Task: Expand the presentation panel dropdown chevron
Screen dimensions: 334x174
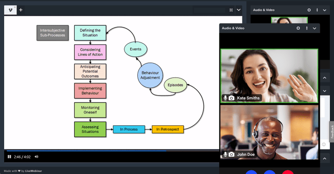Action: tap(239, 10)
